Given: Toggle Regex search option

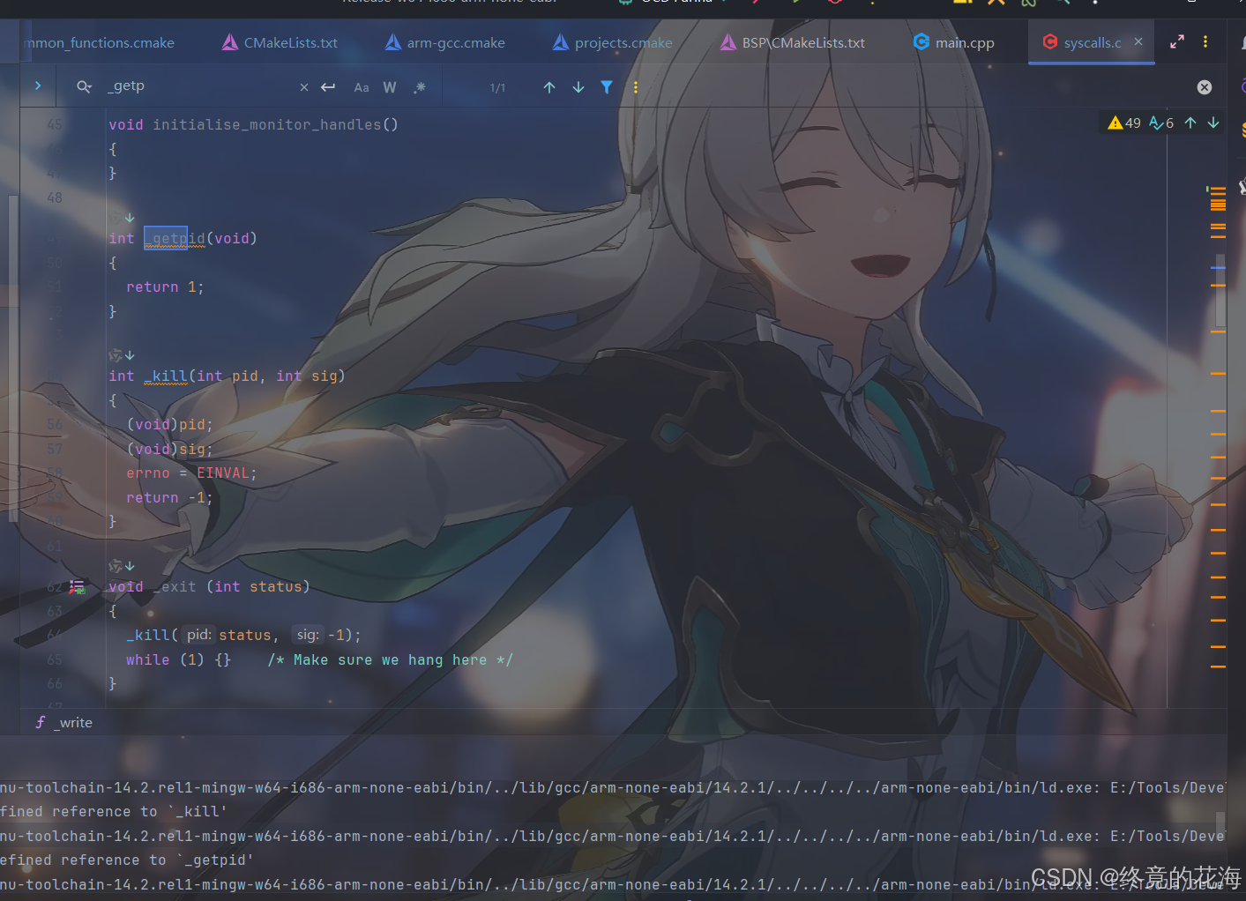Looking at the screenshot, I should pyautogui.click(x=420, y=87).
